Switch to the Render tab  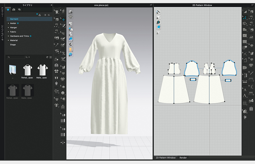pos(183,158)
